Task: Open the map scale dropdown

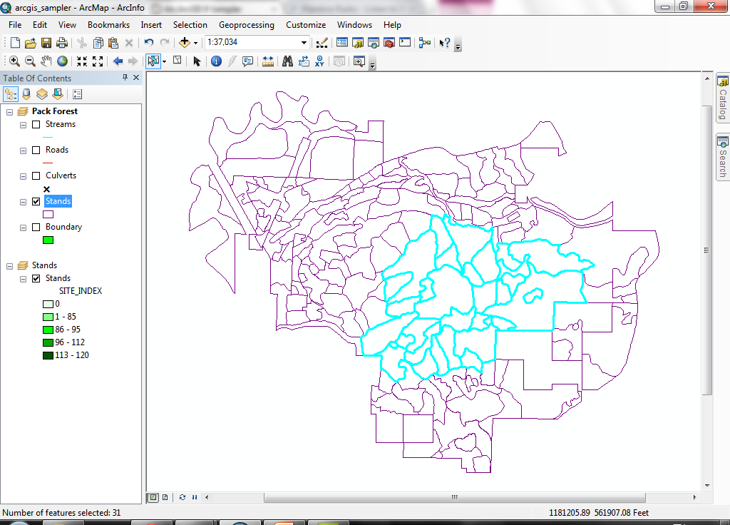Action: 304,42
